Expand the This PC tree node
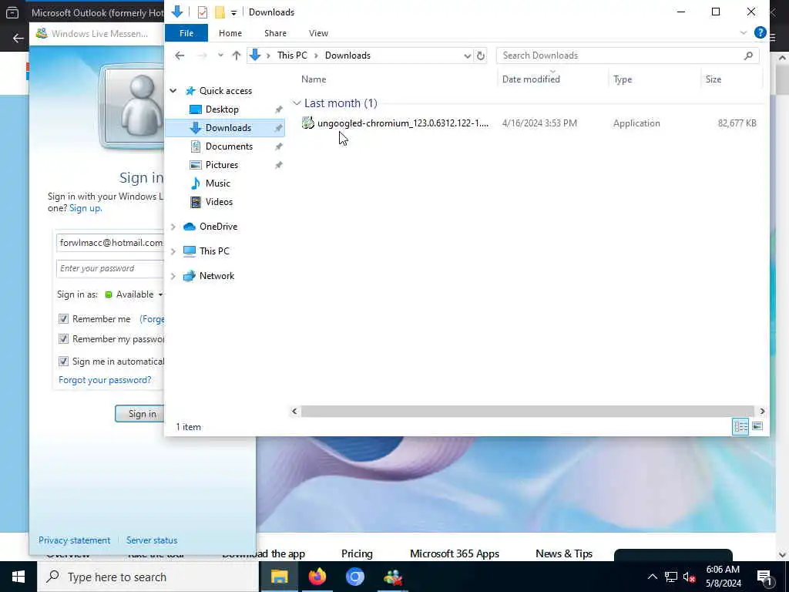The height and width of the screenshot is (592, 789). tap(173, 251)
